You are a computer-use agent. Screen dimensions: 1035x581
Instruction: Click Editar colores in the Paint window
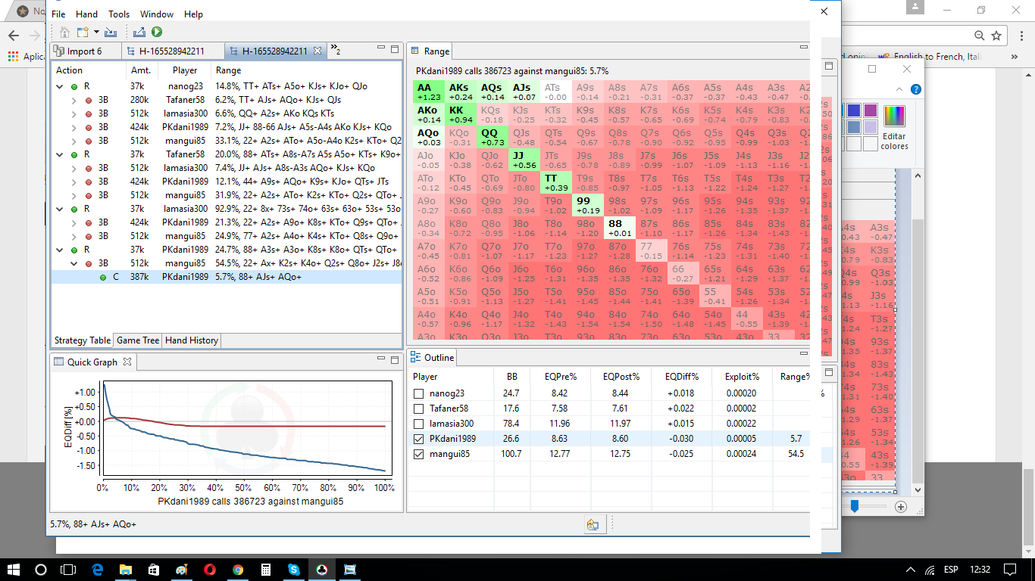click(x=895, y=127)
